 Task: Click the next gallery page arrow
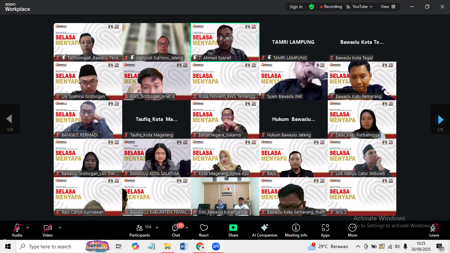(440, 119)
